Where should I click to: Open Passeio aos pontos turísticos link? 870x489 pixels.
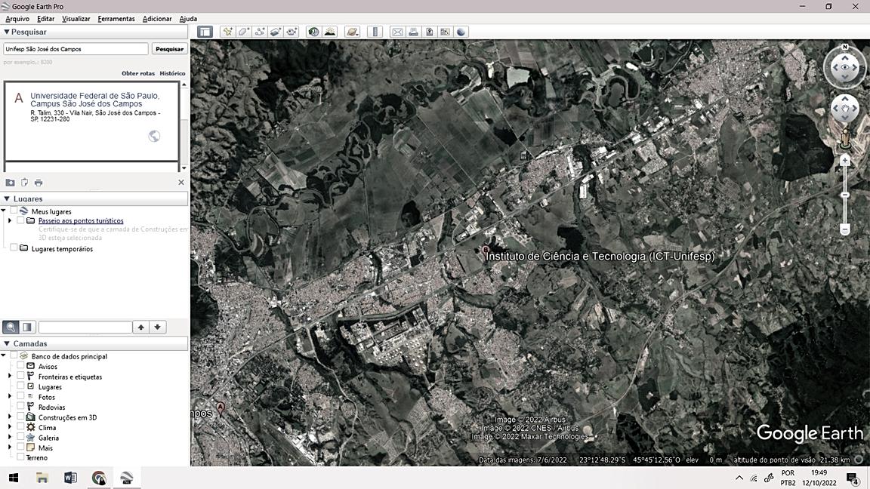tap(81, 220)
